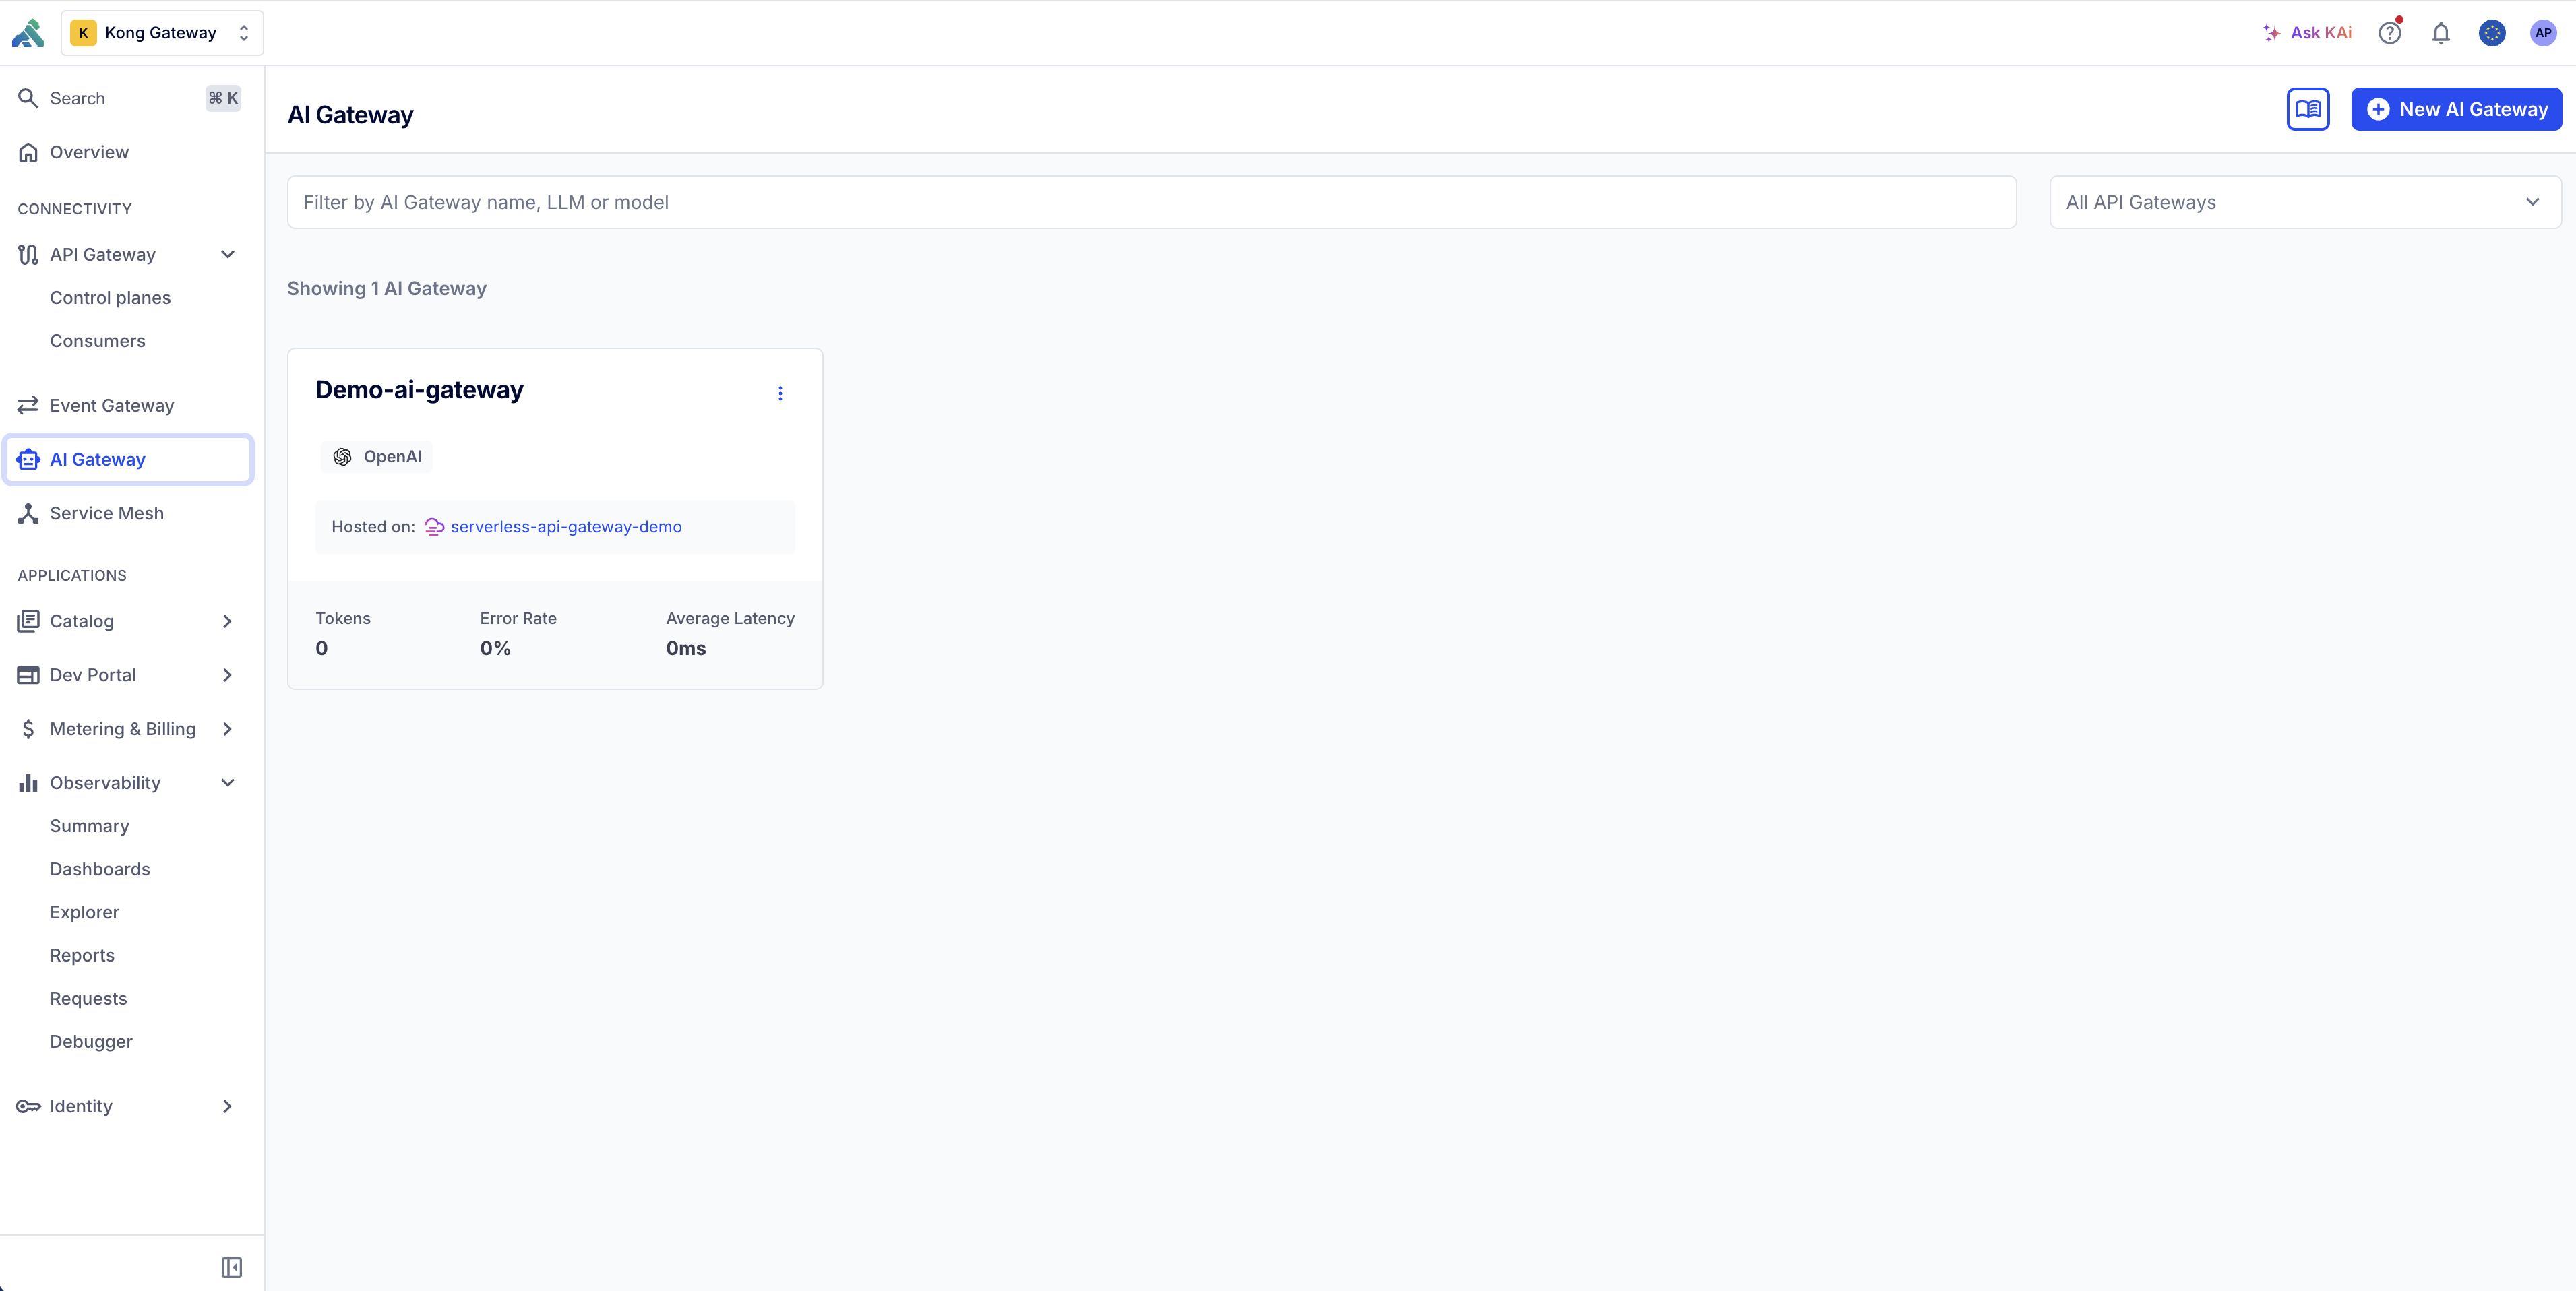This screenshot has width=2576, height=1291.
Task: Open Observability Requests
Action: [88, 998]
